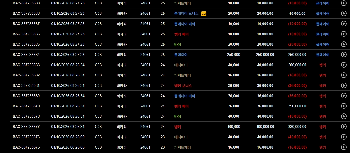This screenshot has width=350, height=153.
Task: Select bet ID BAC-387235384
Action: pyautogui.click(x=26, y=55)
